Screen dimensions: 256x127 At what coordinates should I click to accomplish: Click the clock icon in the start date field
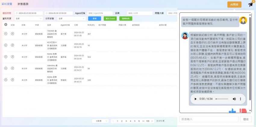(17, 13)
